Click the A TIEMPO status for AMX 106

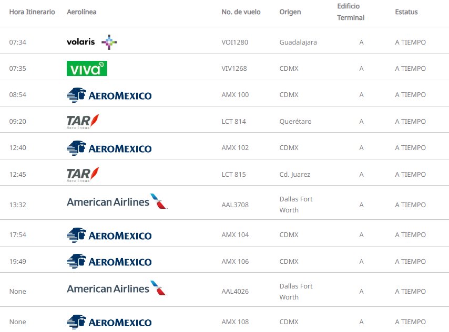410,262
